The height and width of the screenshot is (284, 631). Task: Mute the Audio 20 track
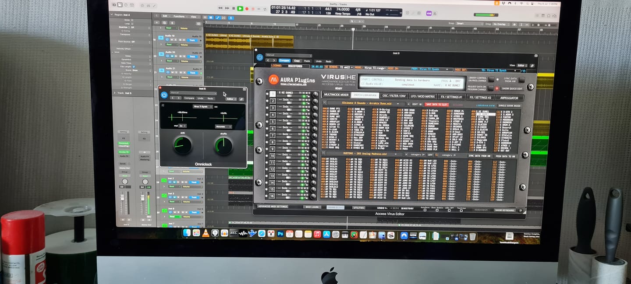pyautogui.click(x=172, y=56)
